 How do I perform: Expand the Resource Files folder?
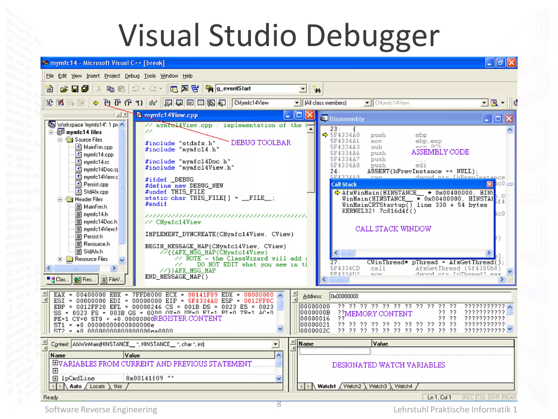point(60,259)
